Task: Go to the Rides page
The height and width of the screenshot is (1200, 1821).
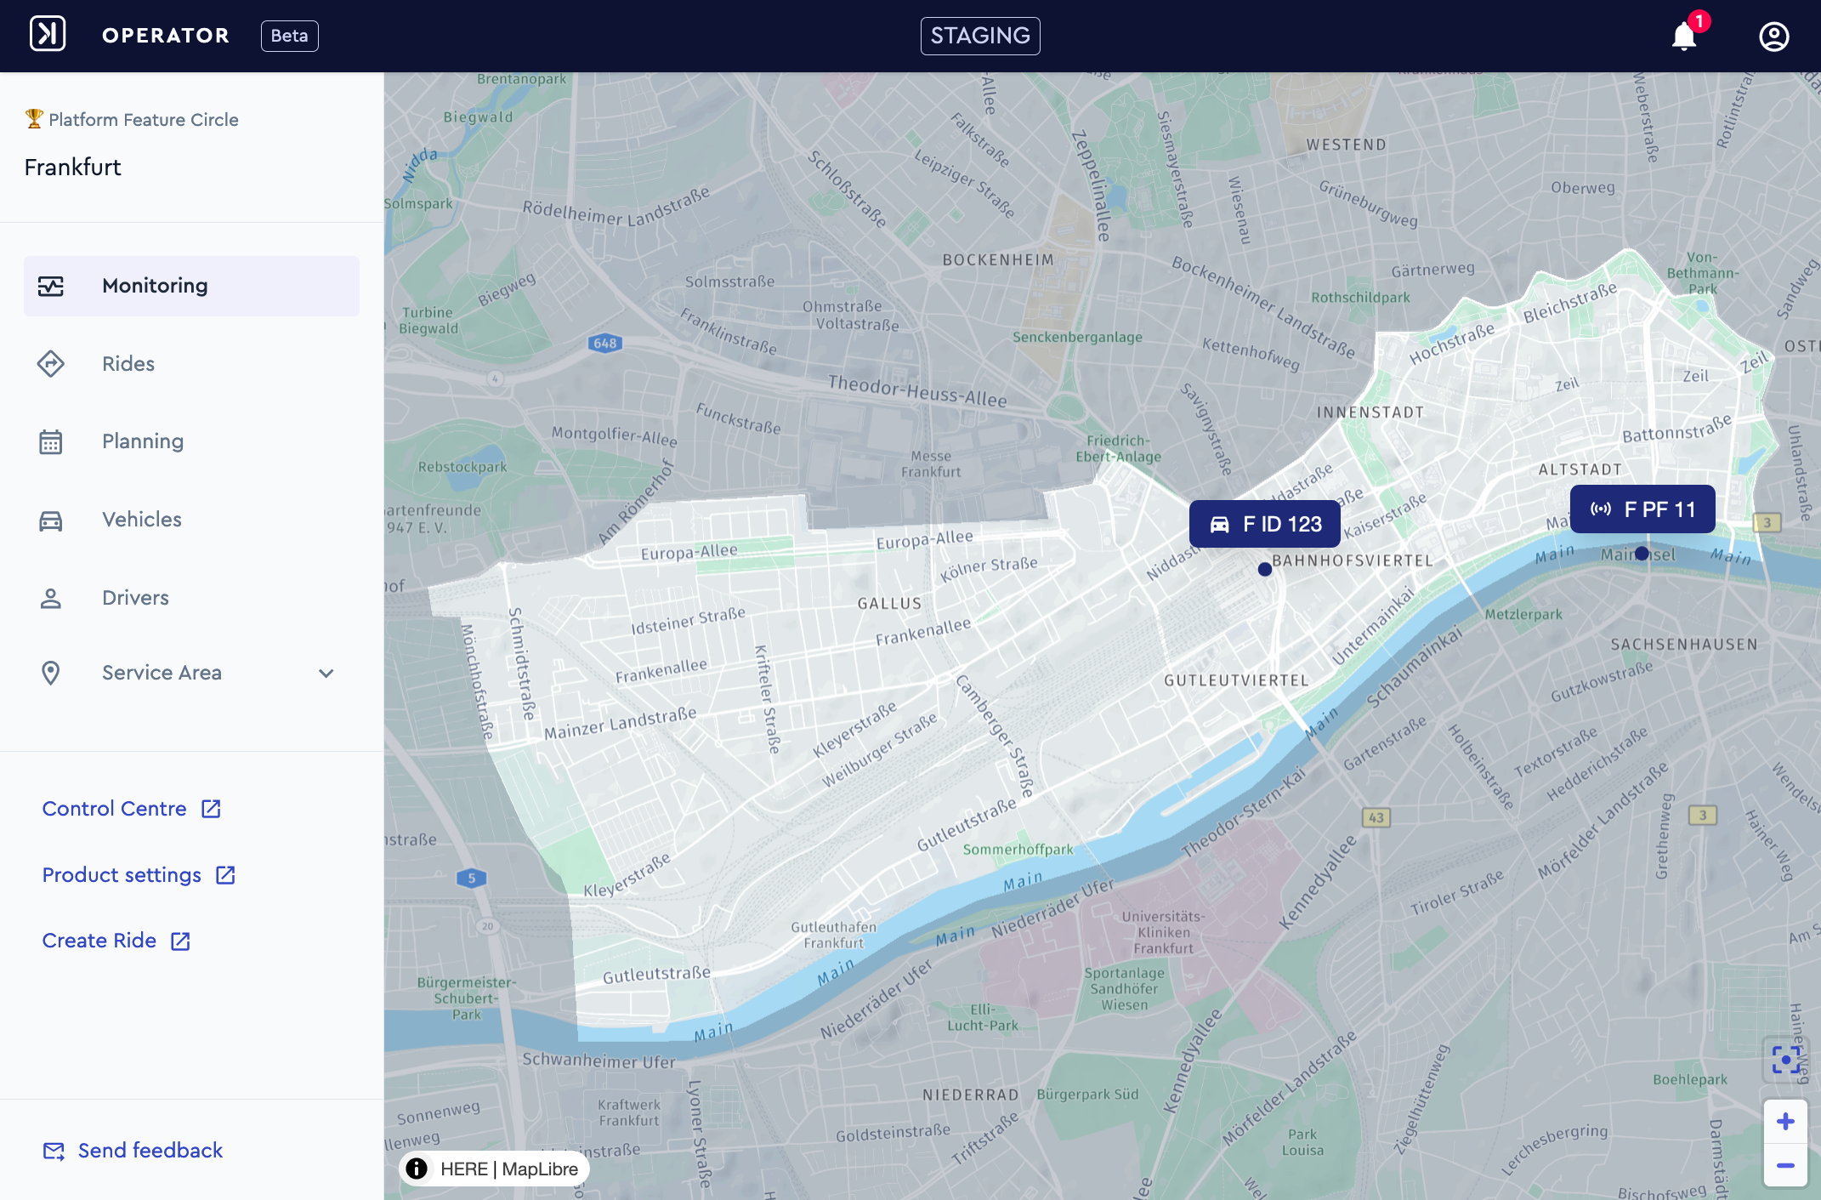Action: tap(191, 364)
